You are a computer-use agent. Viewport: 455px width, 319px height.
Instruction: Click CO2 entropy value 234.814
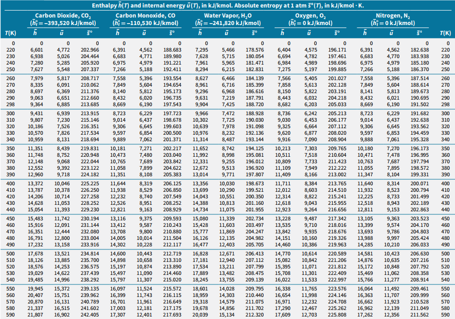coord(90,254)
